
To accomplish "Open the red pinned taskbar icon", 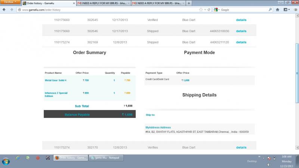I will (x=38, y=158).
